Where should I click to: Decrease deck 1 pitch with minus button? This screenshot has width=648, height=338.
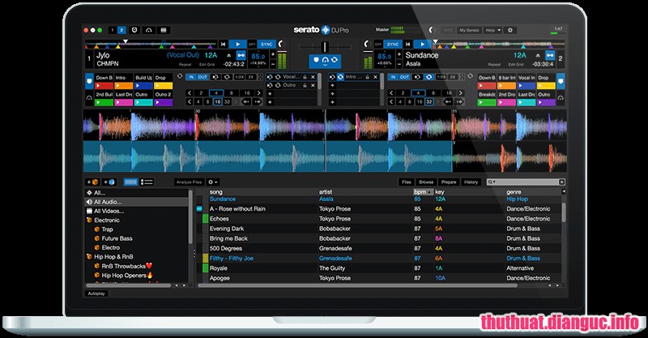coord(273,64)
